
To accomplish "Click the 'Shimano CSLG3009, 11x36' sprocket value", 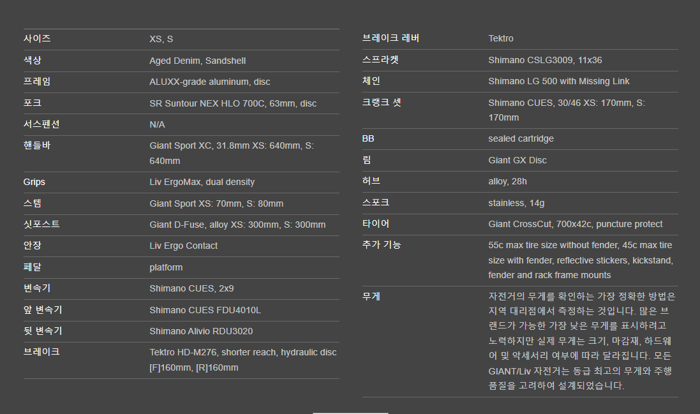I will coord(545,60).
